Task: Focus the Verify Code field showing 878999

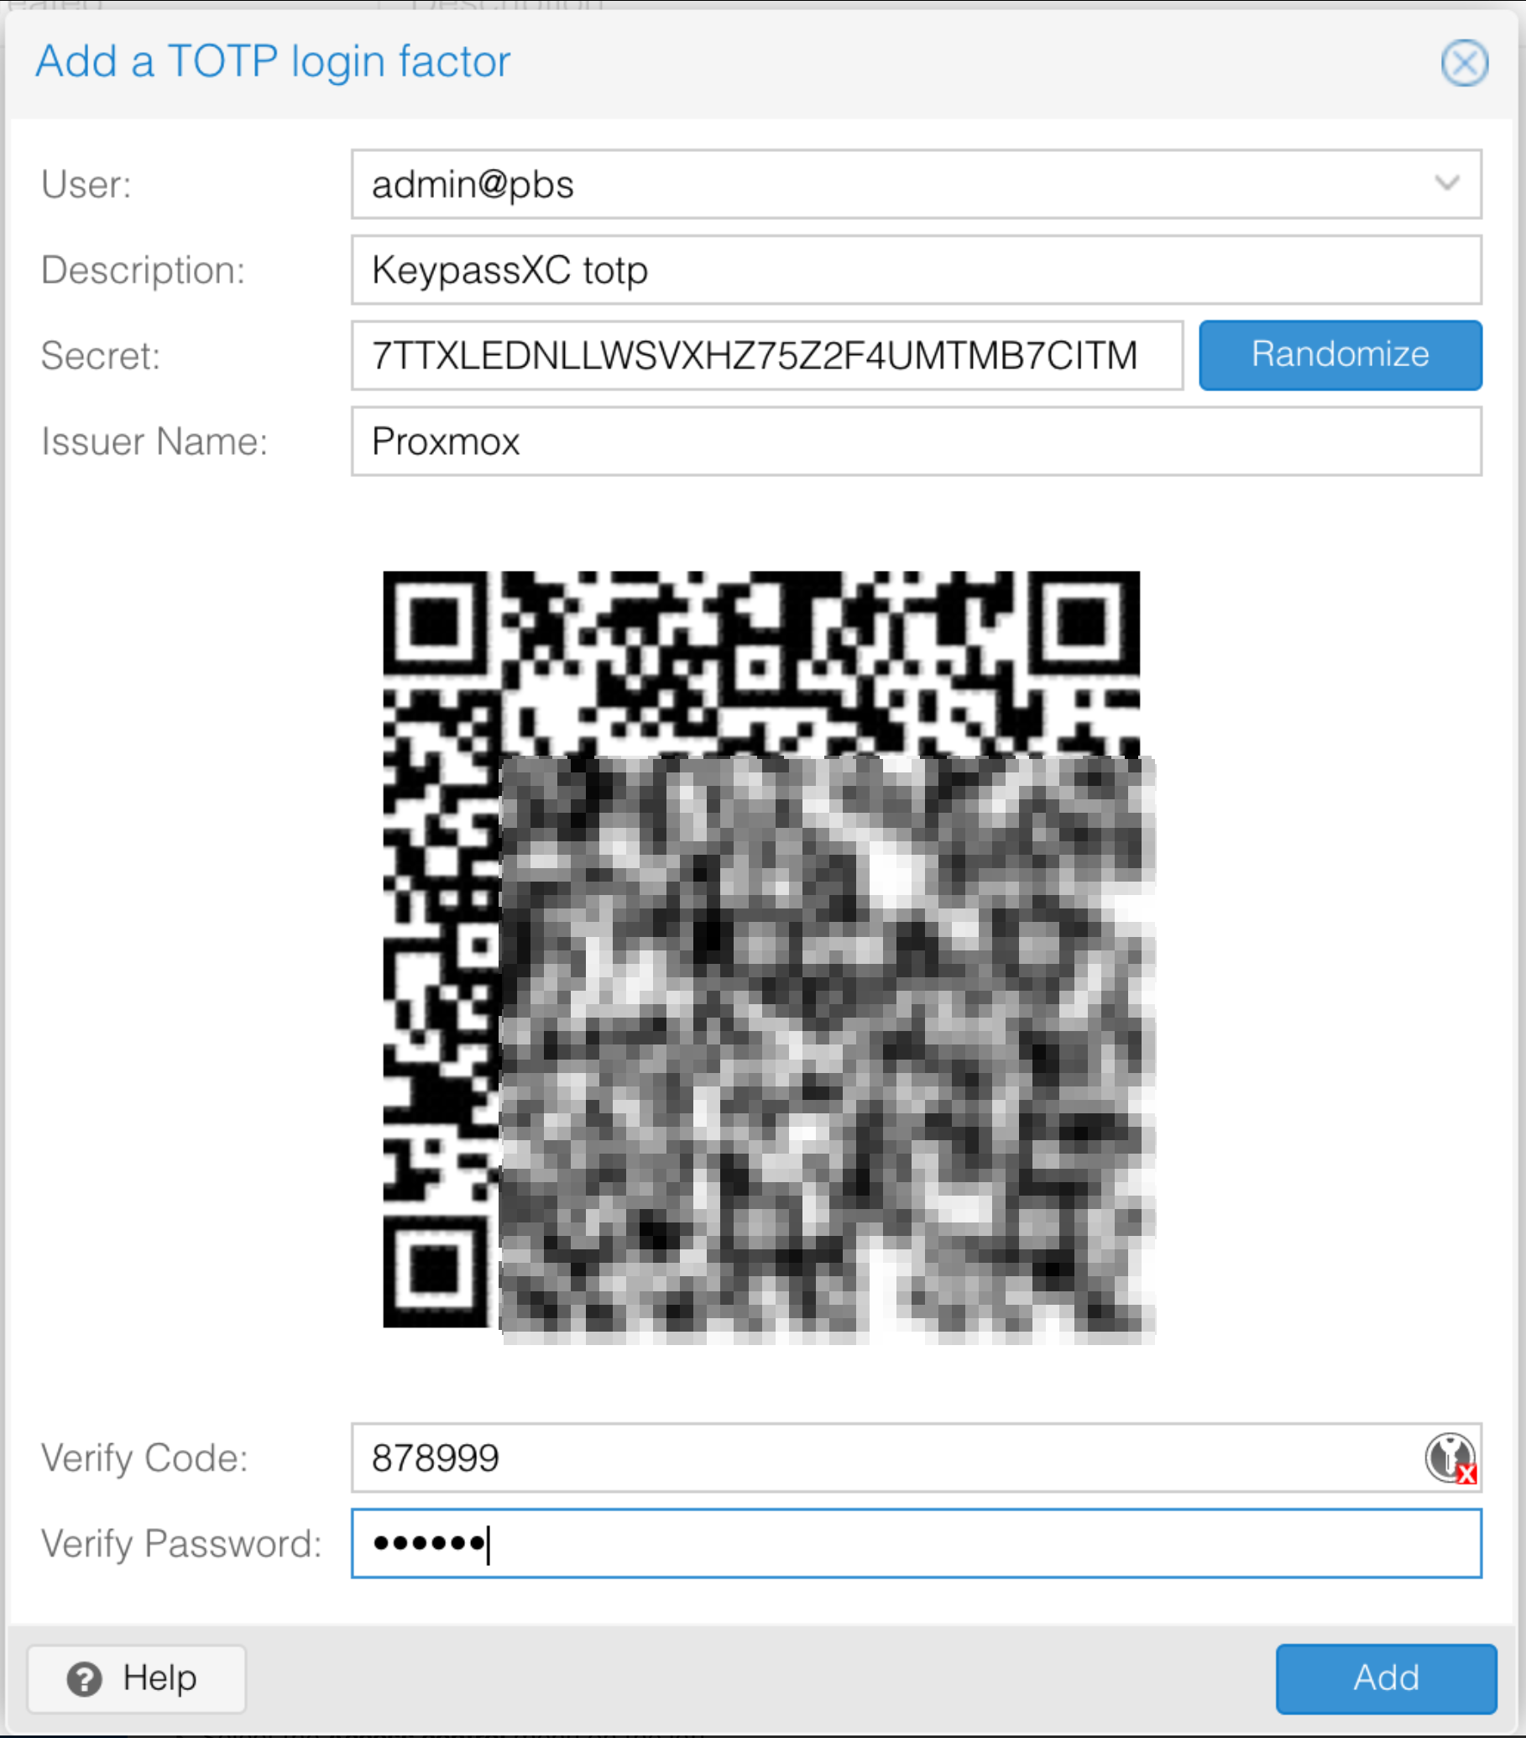Action: point(917,1458)
